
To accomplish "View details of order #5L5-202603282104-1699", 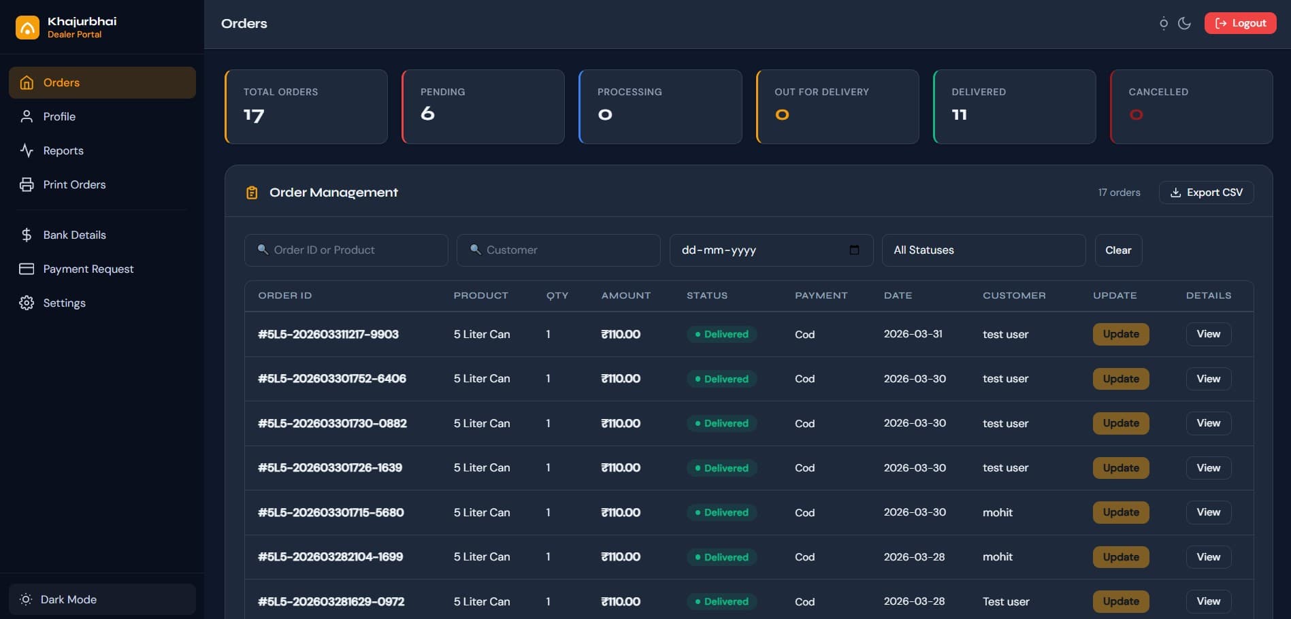I will point(1208,557).
